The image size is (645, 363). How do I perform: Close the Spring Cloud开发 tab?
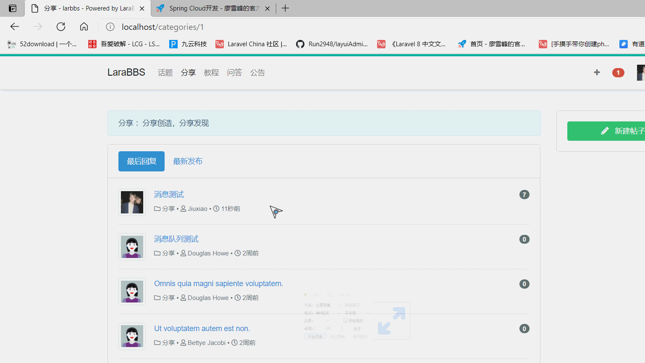point(267,8)
